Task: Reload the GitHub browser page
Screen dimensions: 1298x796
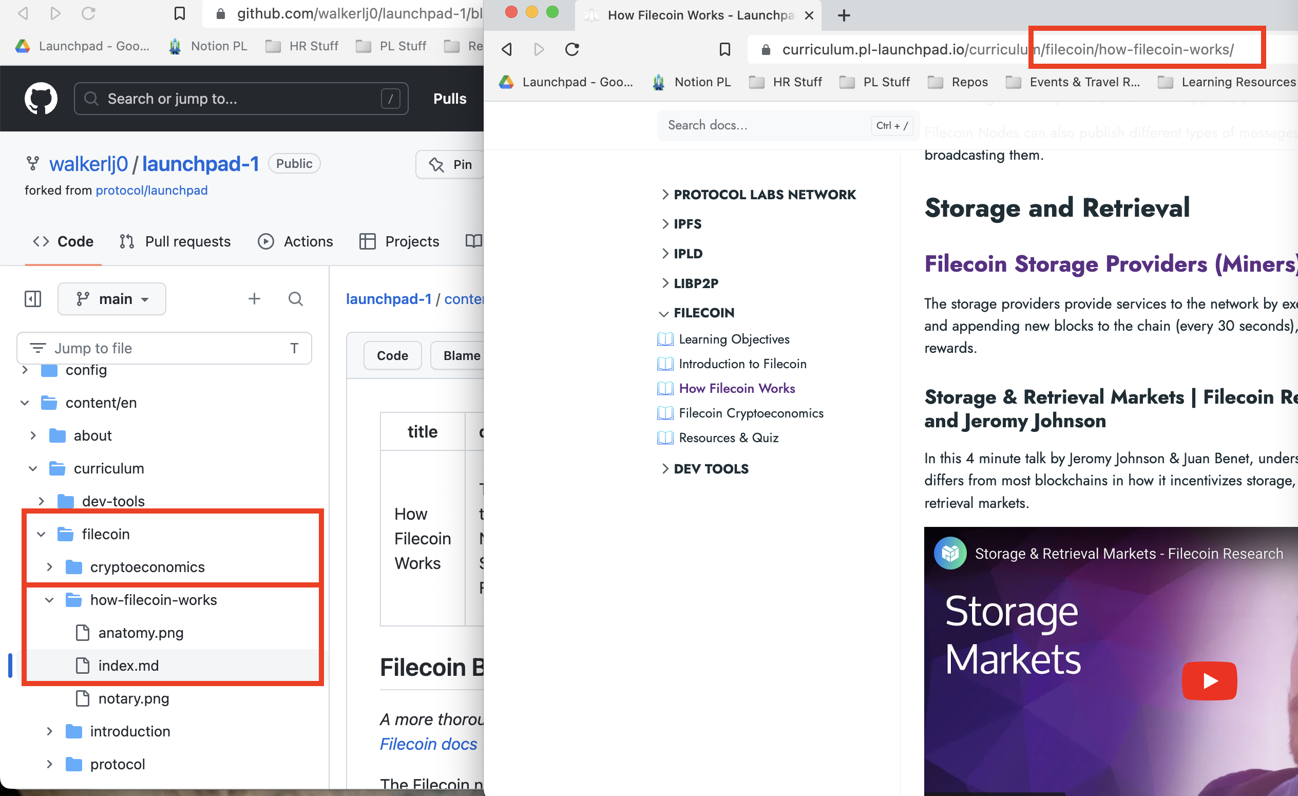Action: (x=88, y=13)
